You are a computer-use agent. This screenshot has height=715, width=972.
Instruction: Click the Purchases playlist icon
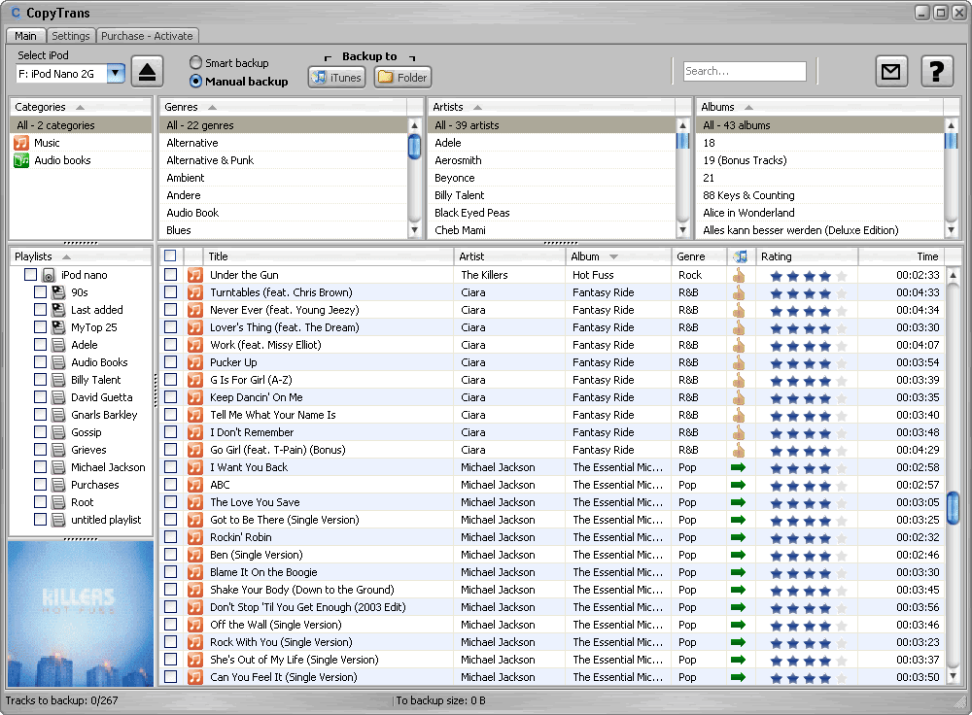coord(59,485)
